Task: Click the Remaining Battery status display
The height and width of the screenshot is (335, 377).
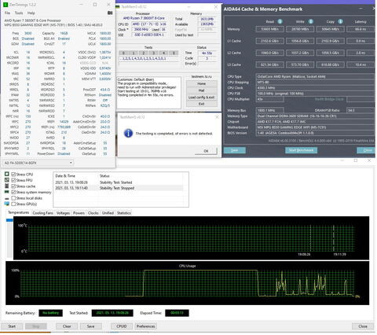Action: (50, 313)
